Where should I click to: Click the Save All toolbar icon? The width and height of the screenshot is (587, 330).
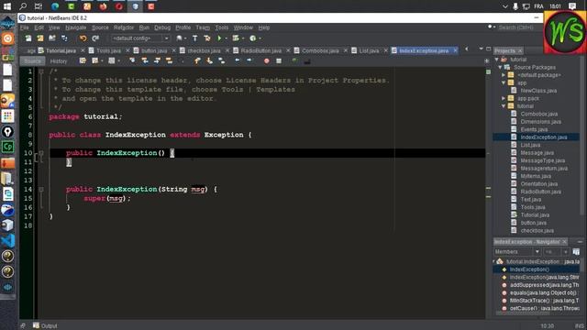click(64, 38)
